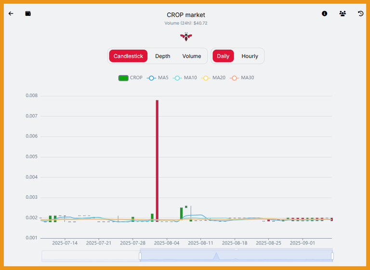Viewport: 370px width, 270px height.
Task: Click the 2025-08-18 axis label
Action: pos(235,243)
